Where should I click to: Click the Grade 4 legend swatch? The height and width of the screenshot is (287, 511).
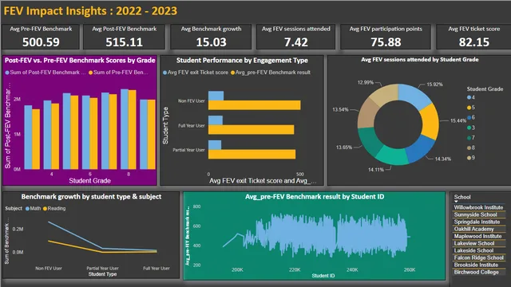pos(469,97)
